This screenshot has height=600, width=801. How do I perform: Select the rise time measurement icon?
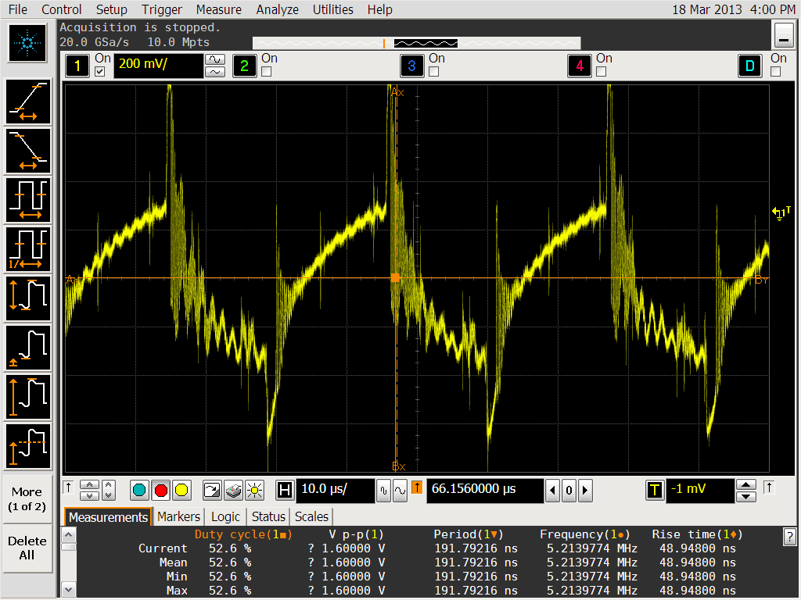(28, 102)
